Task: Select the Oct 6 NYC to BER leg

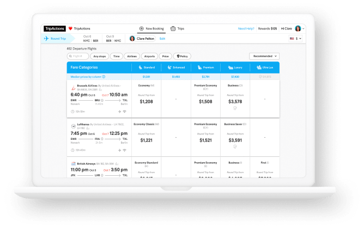Action: tap(90, 39)
